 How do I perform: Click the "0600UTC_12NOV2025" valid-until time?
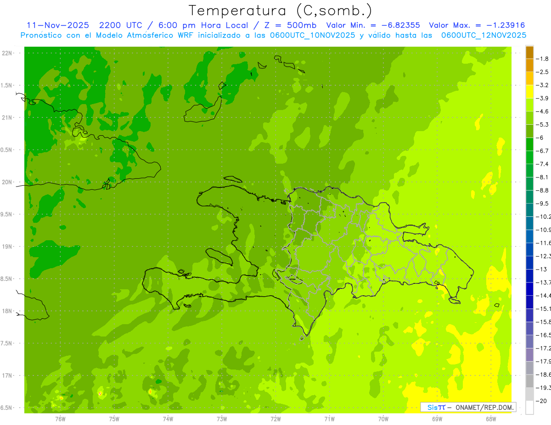(484, 35)
